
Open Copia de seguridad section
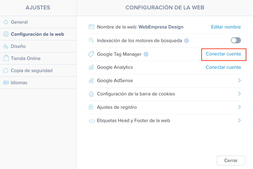pos(38,71)
